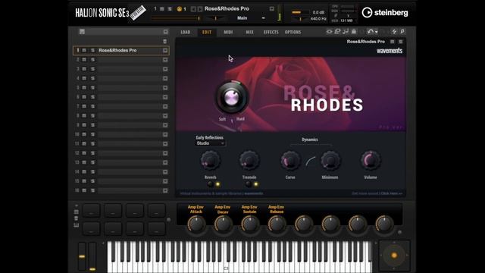The image size is (485, 273).
Task: Toggle the Tremolo yellow LED on
Action: 256,184
